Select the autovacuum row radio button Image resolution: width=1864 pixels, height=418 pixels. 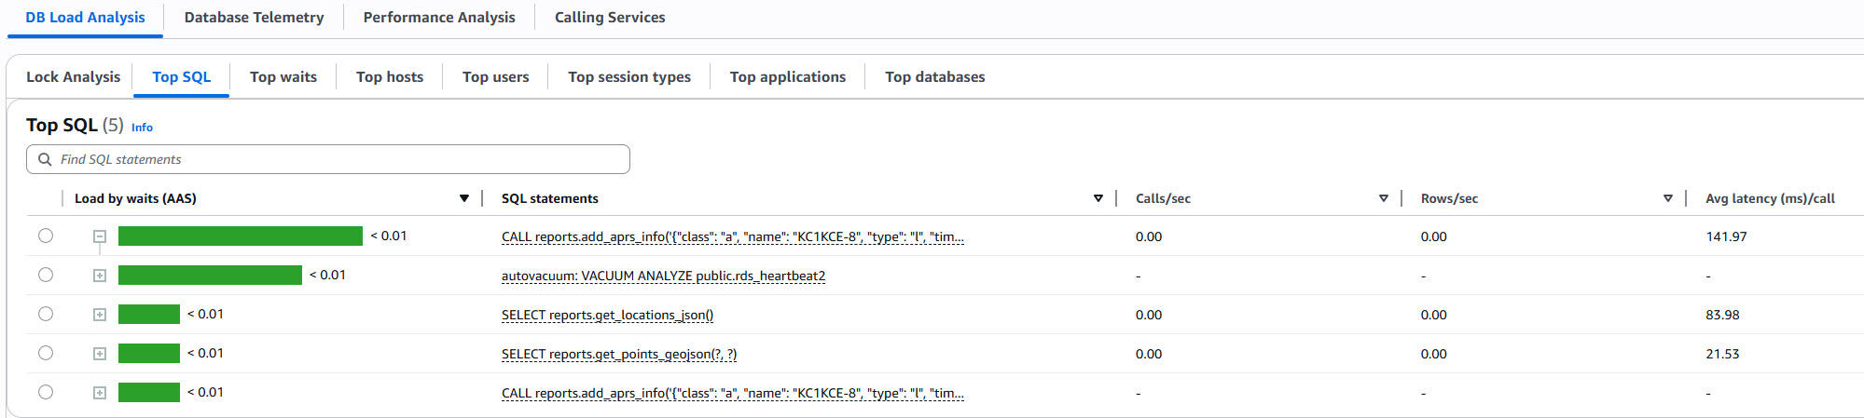click(46, 275)
